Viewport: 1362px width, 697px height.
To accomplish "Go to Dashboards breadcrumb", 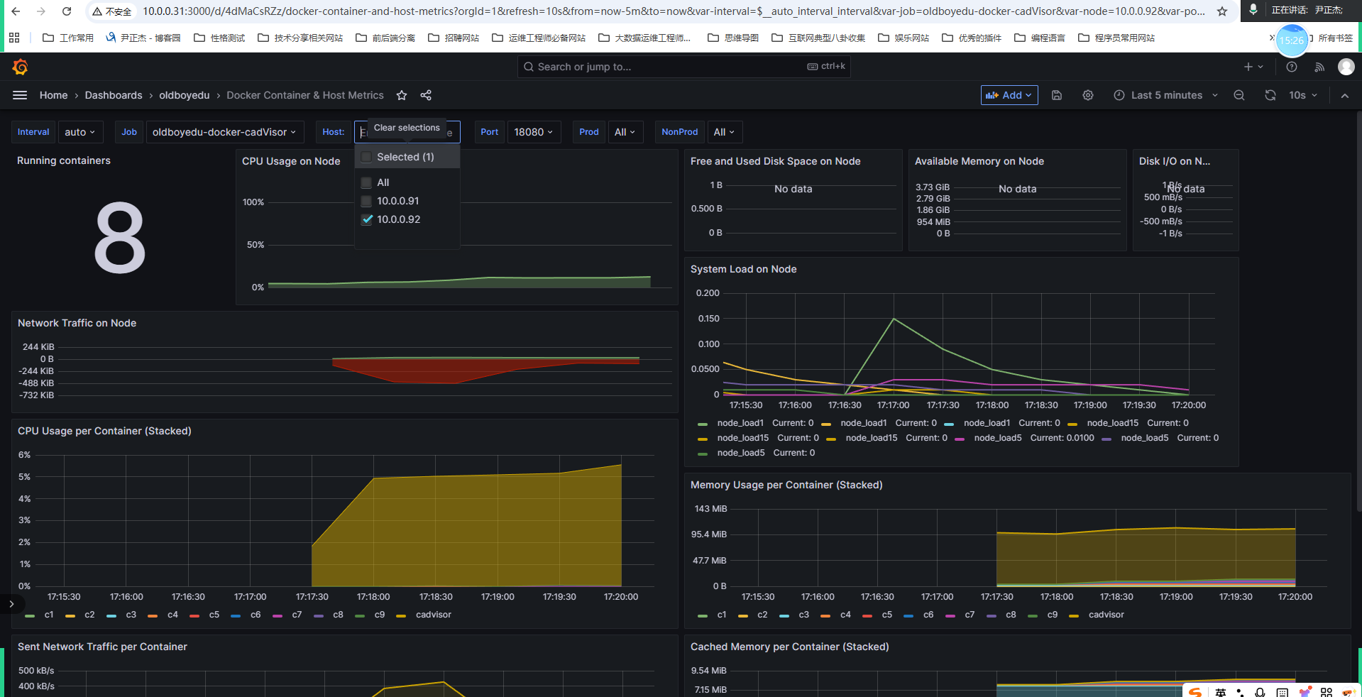I will tap(114, 95).
